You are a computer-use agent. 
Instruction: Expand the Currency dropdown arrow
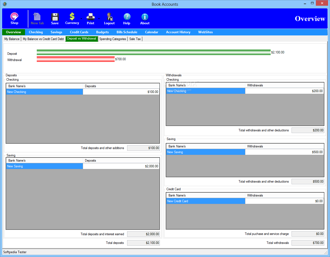pyautogui.click(x=81, y=19)
